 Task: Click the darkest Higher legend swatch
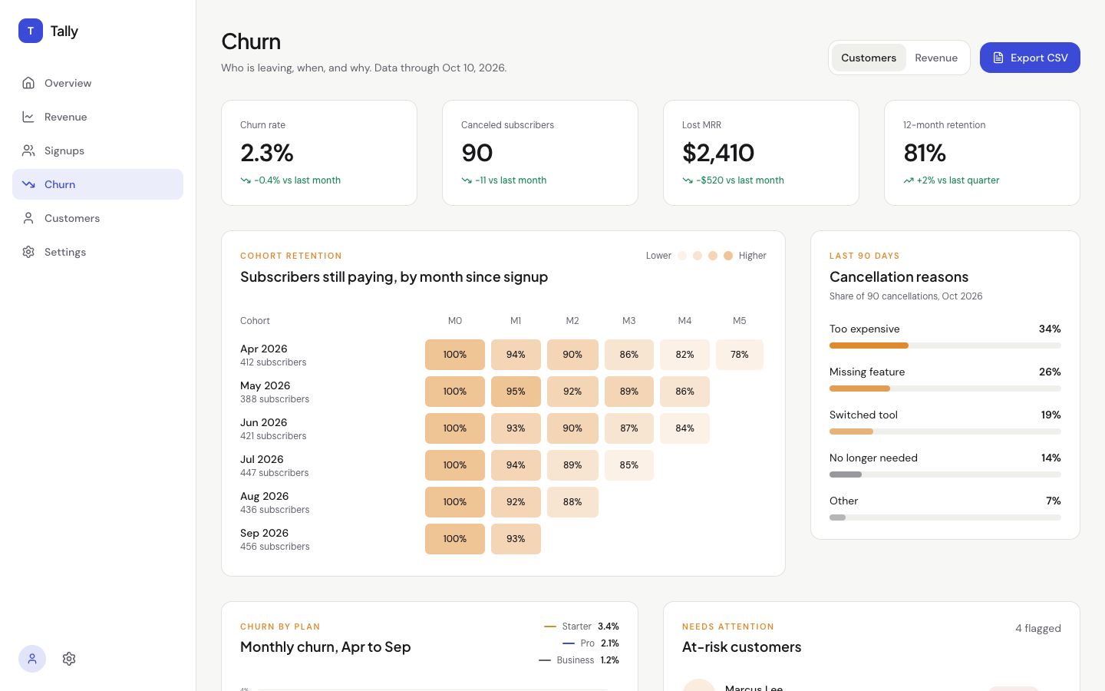(x=728, y=256)
